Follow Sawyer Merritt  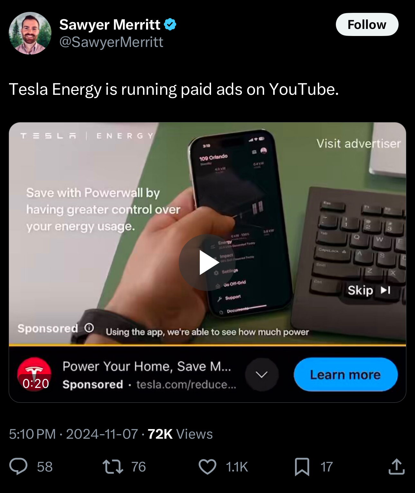(x=367, y=24)
